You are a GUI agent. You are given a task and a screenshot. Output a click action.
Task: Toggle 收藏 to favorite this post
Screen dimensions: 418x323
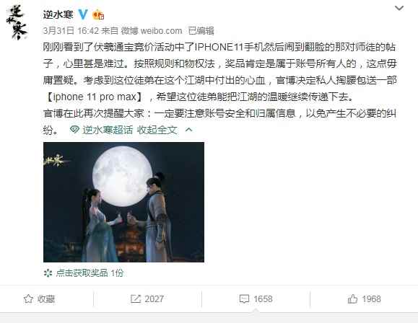tap(40, 299)
